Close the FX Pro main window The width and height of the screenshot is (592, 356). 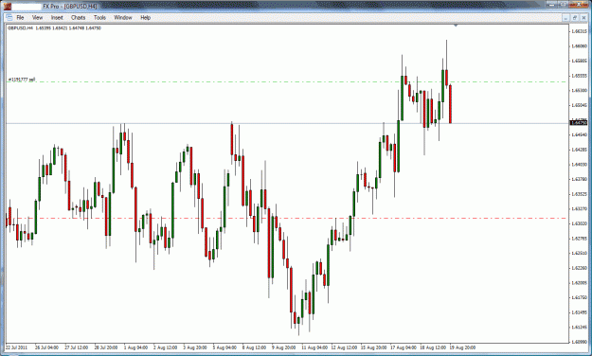click(x=579, y=5)
